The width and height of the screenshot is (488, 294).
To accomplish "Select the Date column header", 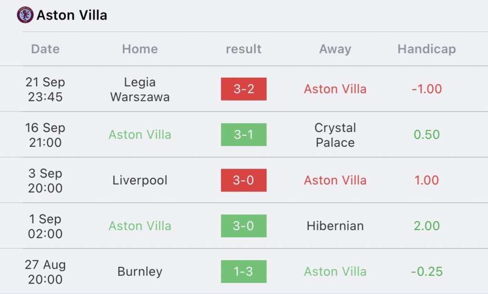I will (45, 49).
